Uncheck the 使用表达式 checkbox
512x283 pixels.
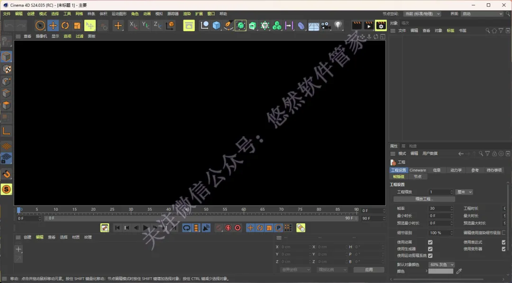(x=503, y=242)
